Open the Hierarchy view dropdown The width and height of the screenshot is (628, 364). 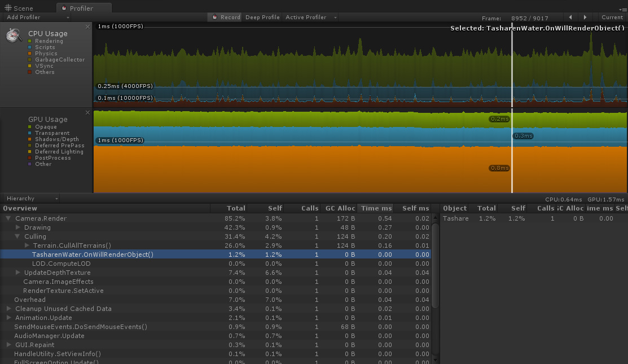point(31,199)
